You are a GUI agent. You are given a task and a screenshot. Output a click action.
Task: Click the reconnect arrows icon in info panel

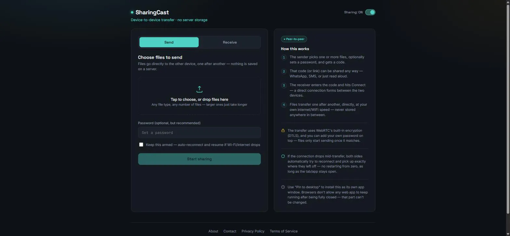click(x=283, y=156)
